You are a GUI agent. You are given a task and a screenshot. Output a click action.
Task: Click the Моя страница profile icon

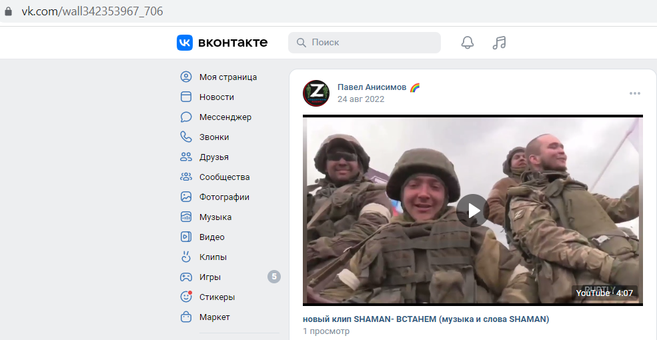185,77
